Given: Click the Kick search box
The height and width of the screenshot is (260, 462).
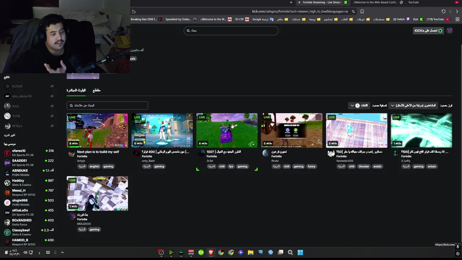Looking at the screenshot, I should (231, 31).
